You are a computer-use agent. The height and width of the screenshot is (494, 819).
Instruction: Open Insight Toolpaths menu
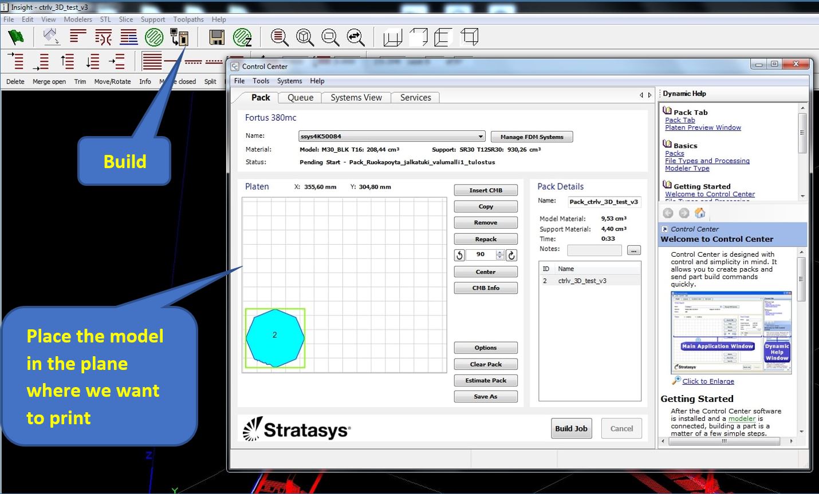188,19
